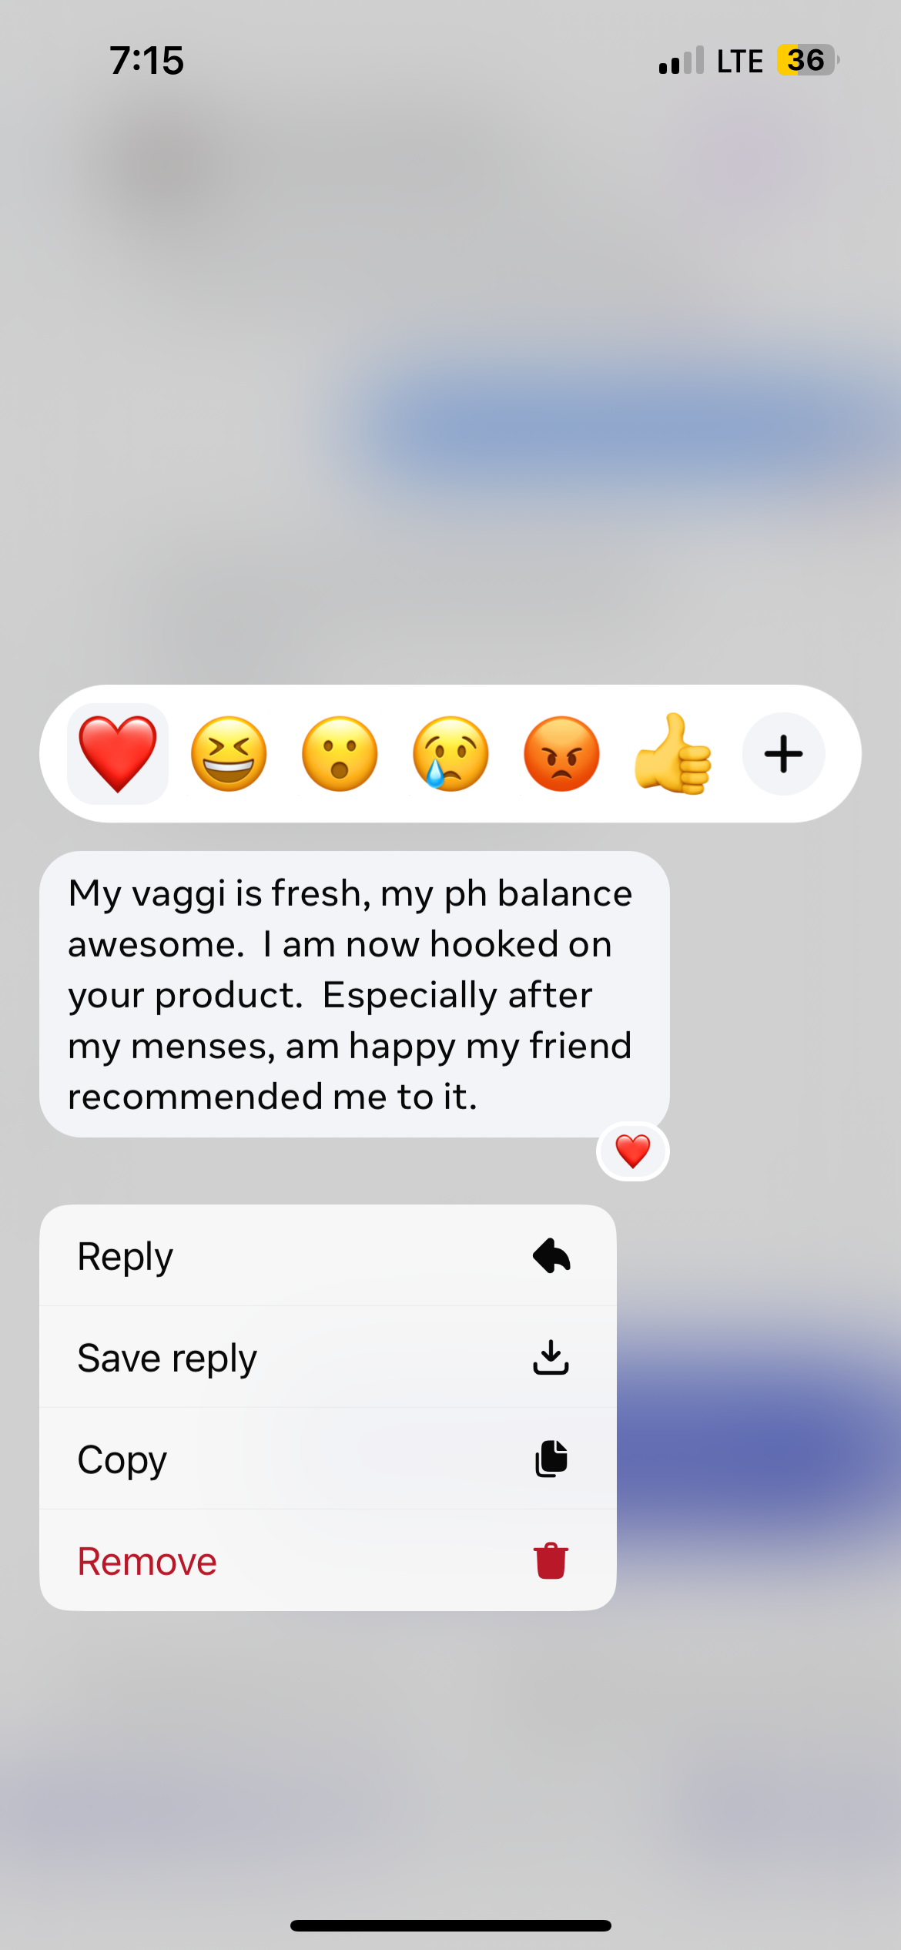901x1950 pixels.
Task: React with the thumbs up emoji
Action: pyautogui.click(x=672, y=754)
